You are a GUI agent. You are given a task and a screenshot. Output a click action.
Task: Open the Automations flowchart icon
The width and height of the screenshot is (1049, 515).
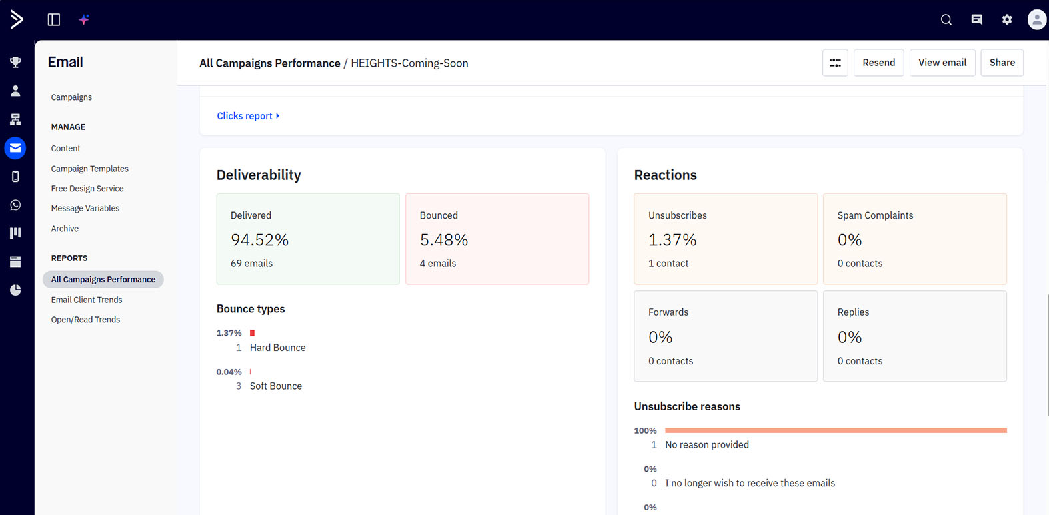click(15, 119)
